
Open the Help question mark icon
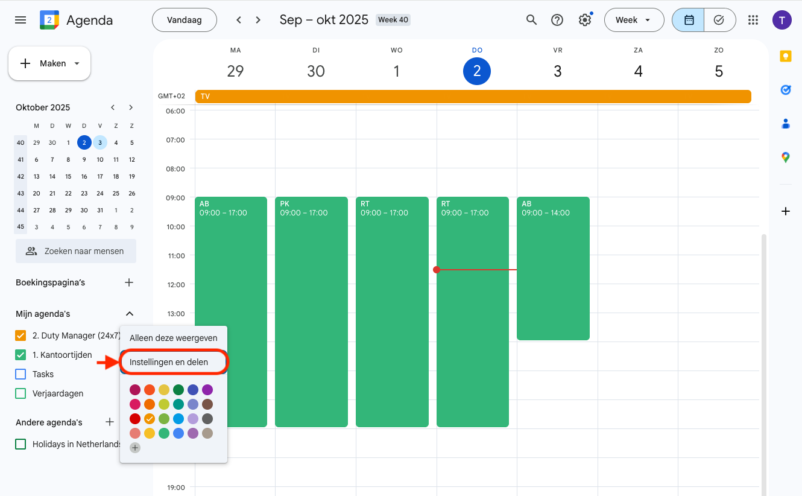click(x=557, y=20)
